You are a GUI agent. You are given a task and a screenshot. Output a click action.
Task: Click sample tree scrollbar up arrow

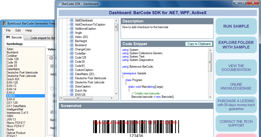point(116,21)
